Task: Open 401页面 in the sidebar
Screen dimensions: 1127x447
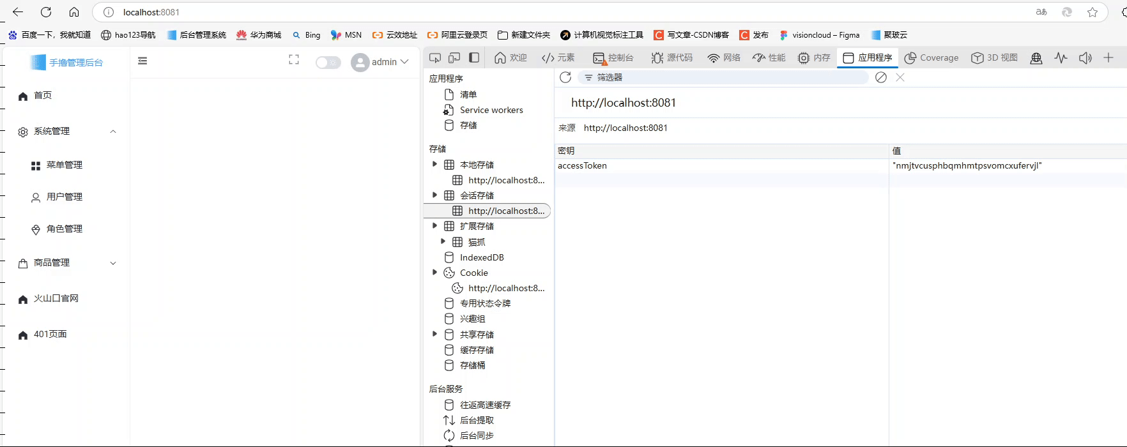Action: click(66, 334)
